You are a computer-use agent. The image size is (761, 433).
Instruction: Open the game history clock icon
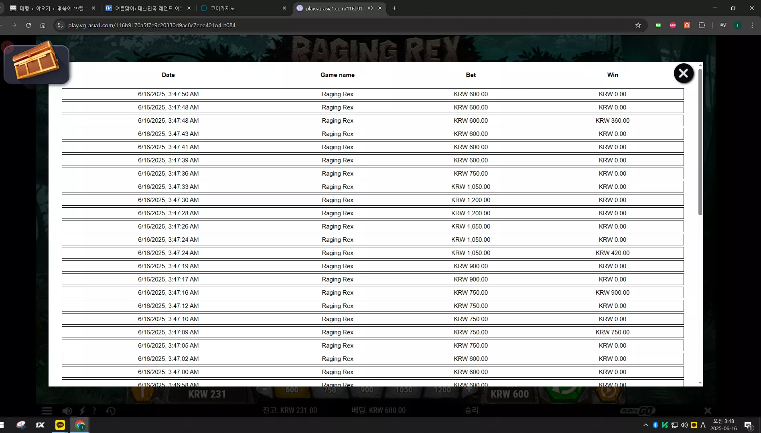tap(111, 411)
